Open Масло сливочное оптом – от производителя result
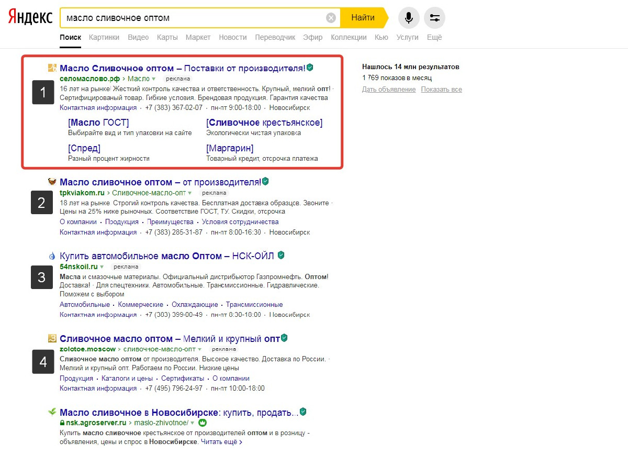This screenshot has height=454, width=628. point(160,182)
